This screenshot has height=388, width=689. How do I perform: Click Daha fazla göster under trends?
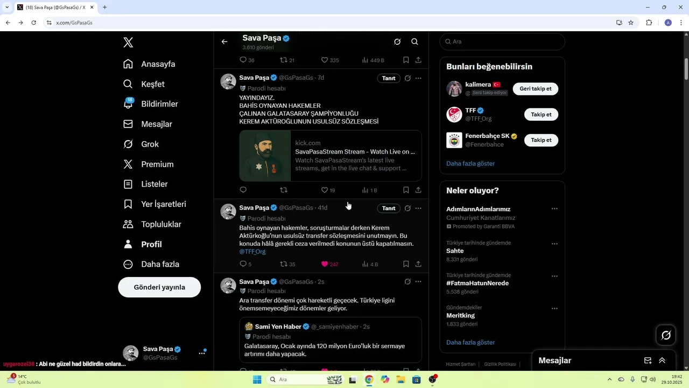coord(470,342)
